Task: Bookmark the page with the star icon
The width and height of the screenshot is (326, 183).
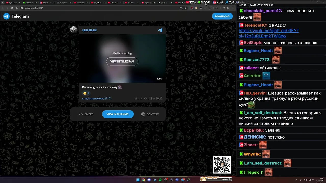Action: coord(185,8)
